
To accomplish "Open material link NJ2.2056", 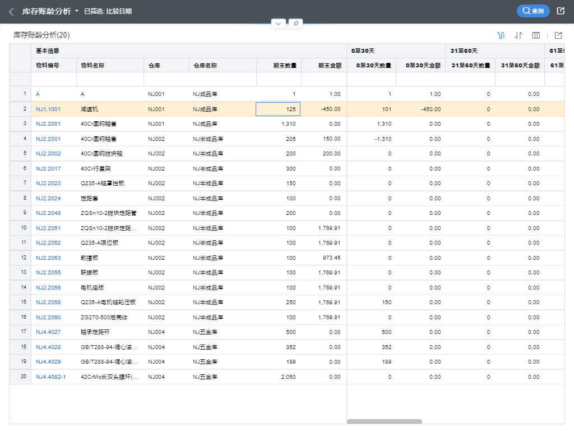I will coord(48,287).
